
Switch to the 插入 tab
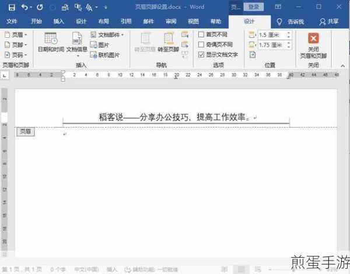(58, 22)
